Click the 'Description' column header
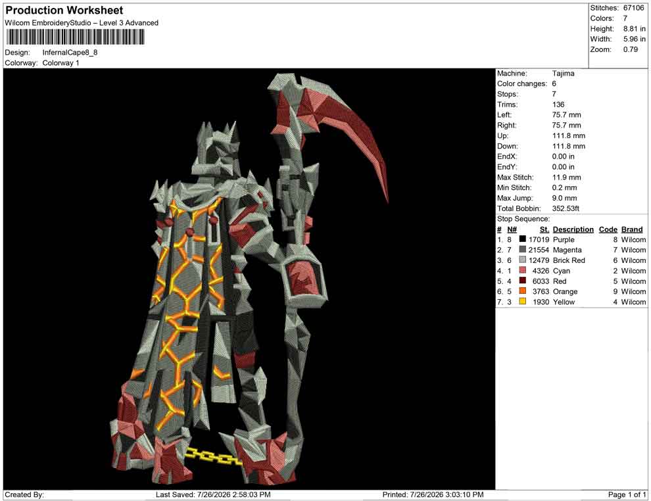The height and width of the screenshot is (501, 651). point(573,229)
